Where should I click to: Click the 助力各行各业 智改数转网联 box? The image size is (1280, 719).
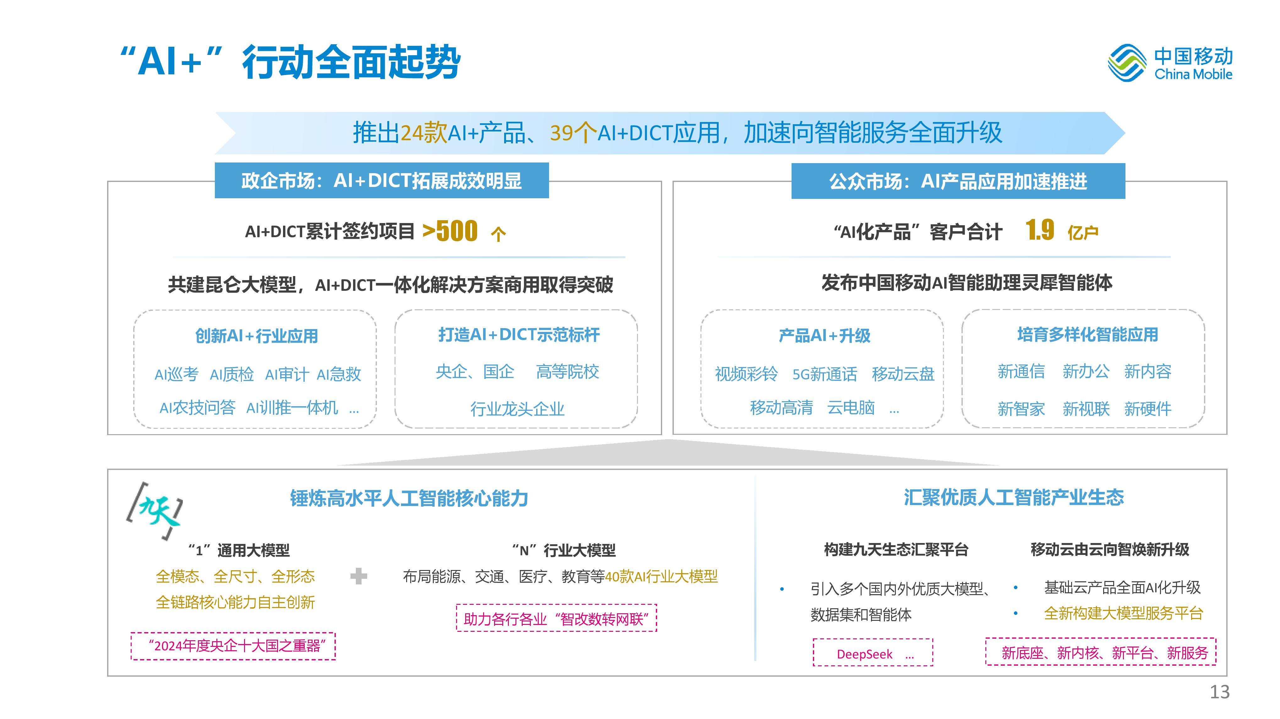[557, 618]
